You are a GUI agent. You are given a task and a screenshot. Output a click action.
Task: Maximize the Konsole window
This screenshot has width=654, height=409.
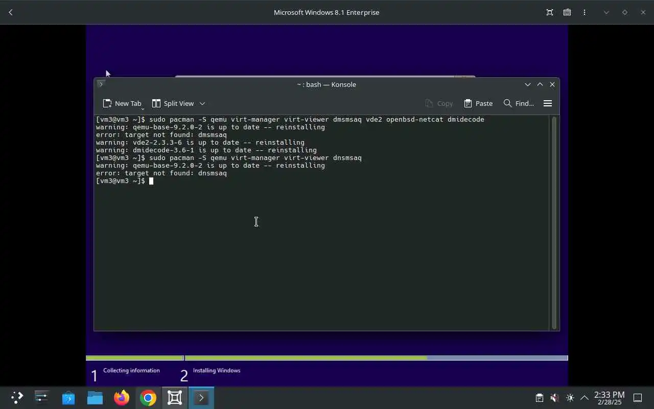540,84
